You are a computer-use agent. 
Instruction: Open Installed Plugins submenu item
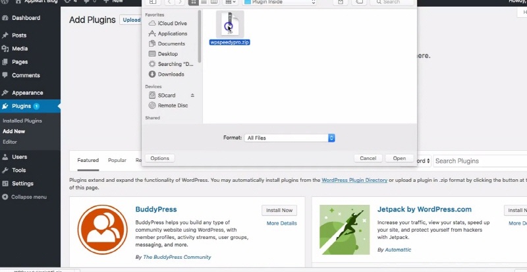[x=22, y=121]
